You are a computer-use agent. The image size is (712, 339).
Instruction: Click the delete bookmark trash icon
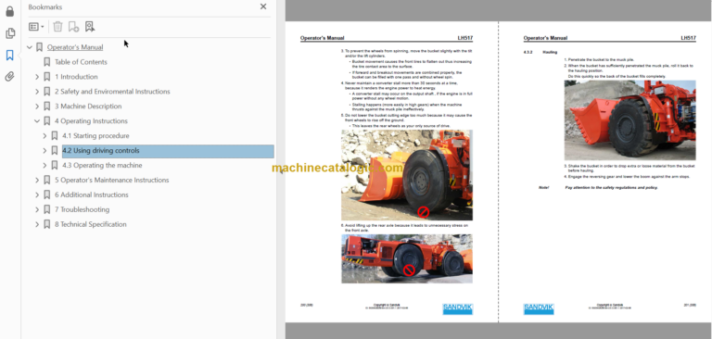[x=57, y=27]
